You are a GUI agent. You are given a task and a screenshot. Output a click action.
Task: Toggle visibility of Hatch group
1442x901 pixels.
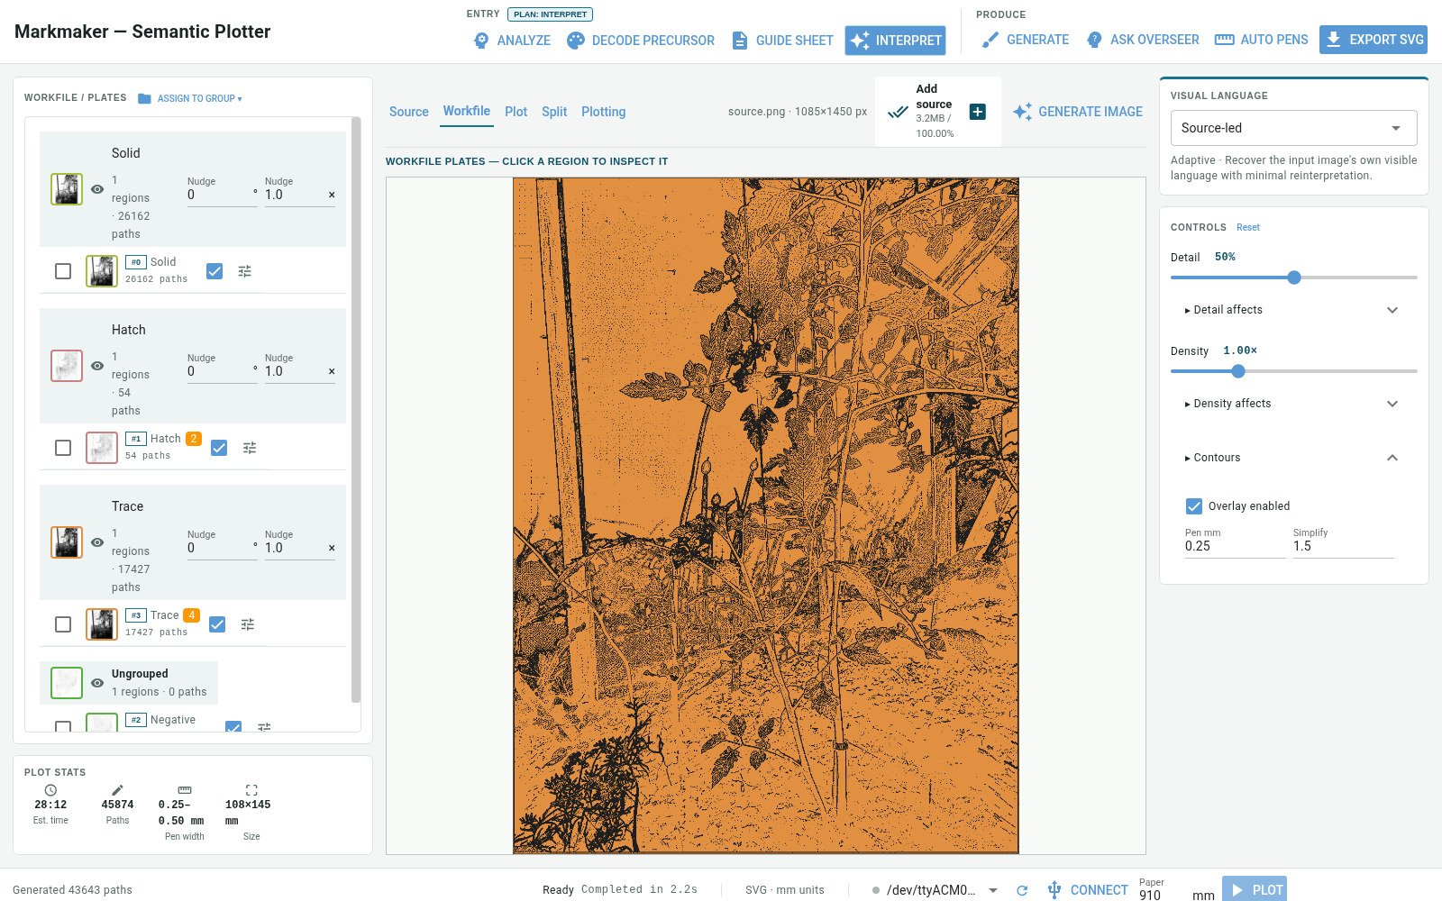(97, 366)
